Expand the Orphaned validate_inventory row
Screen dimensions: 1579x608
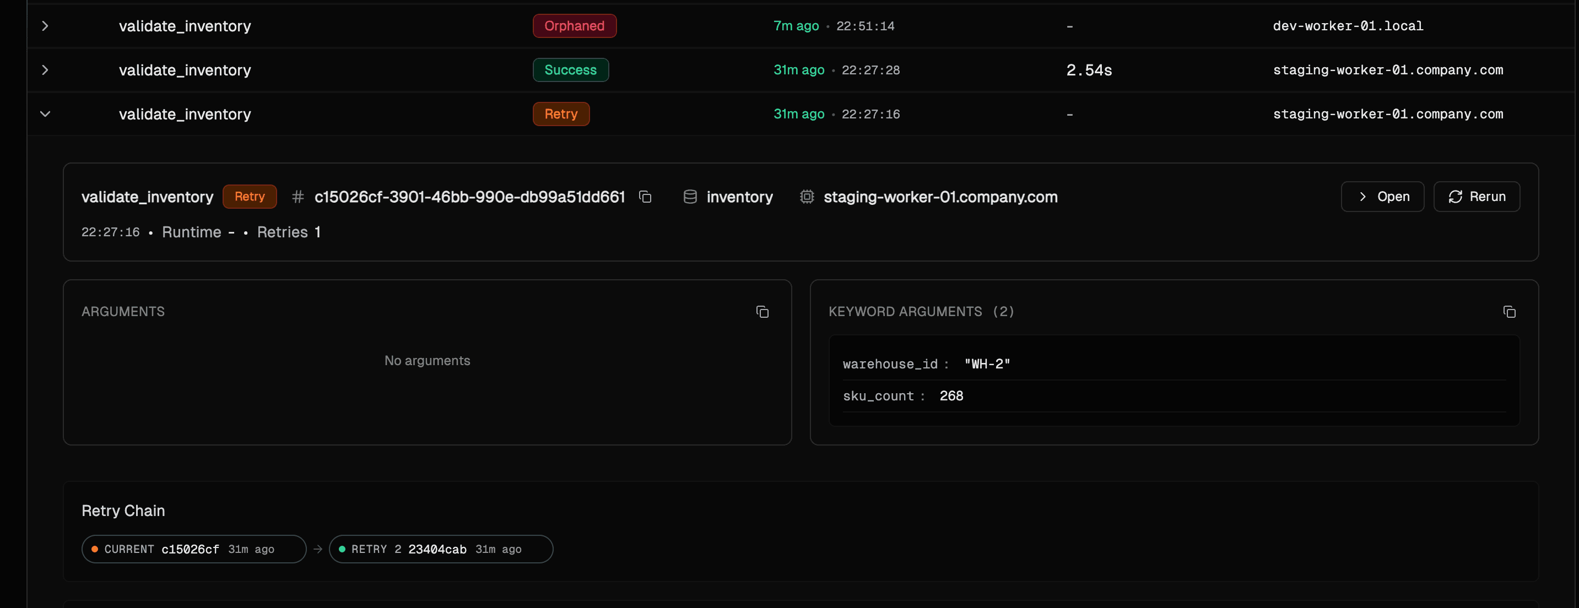tap(45, 26)
